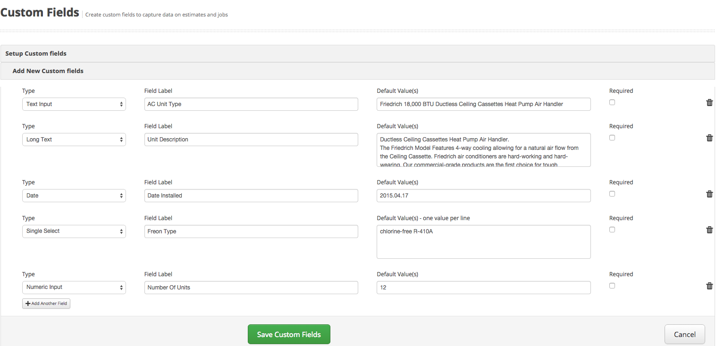This screenshot has width=716, height=346.
Task: Edit the 2015.04.17 default date value
Action: 484,196
